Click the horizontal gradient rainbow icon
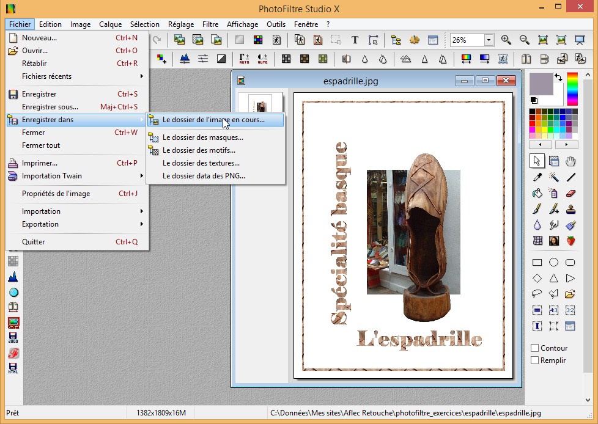The width and height of the screenshot is (598, 424). point(466,59)
